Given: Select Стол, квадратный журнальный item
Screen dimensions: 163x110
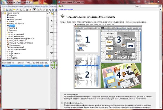Looking at the screenshot, I should [22, 39].
